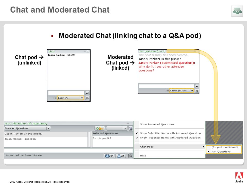Click 'Jason Parker (Submitted question):' red text
This screenshot has height=185, width=247.
tap(167, 63)
